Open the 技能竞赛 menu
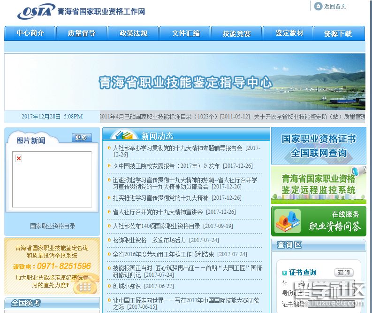The height and width of the screenshot is (313, 372). pos(236,33)
